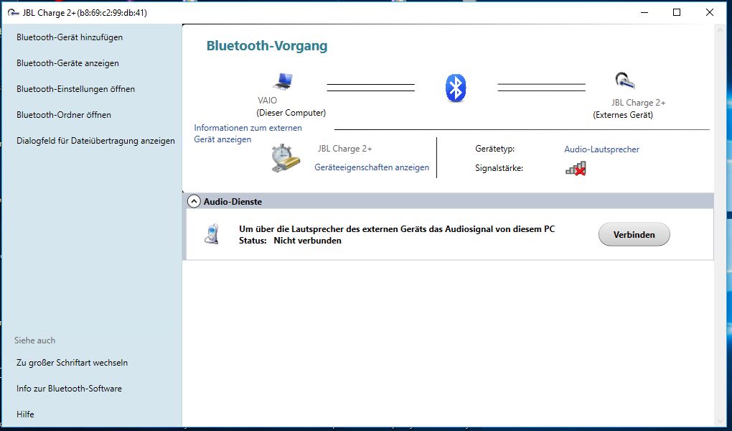Click the JBL Charge 2+ headset icon
Screen dimensions: 732x431
[624, 80]
